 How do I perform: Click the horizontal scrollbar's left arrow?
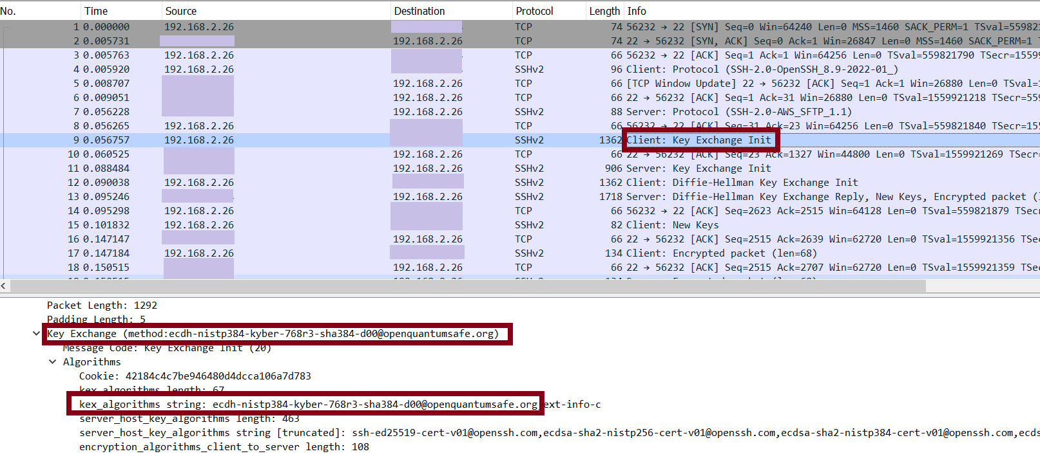pyautogui.click(x=5, y=286)
